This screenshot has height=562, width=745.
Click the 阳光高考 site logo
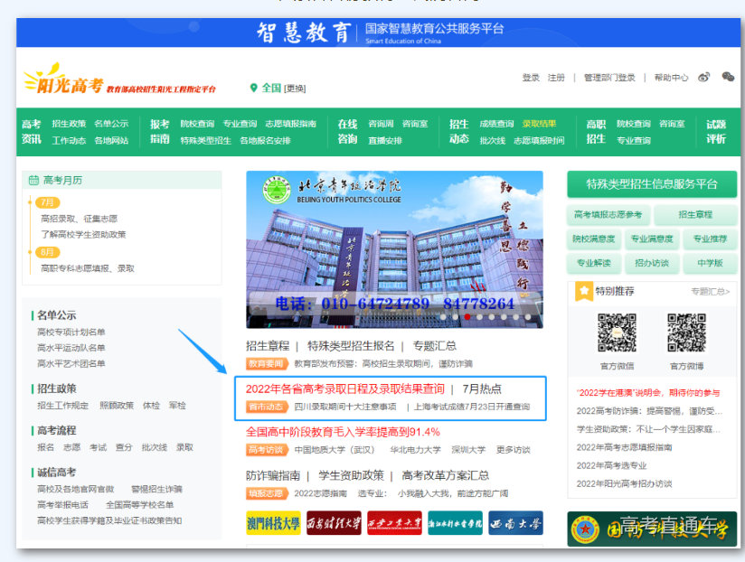click(x=63, y=82)
